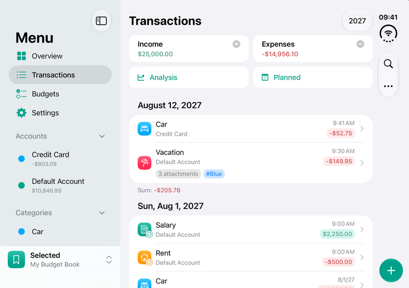
Task: Click the red Vacation umbrella icon
Action: pyautogui.click(x=145, y=163)
